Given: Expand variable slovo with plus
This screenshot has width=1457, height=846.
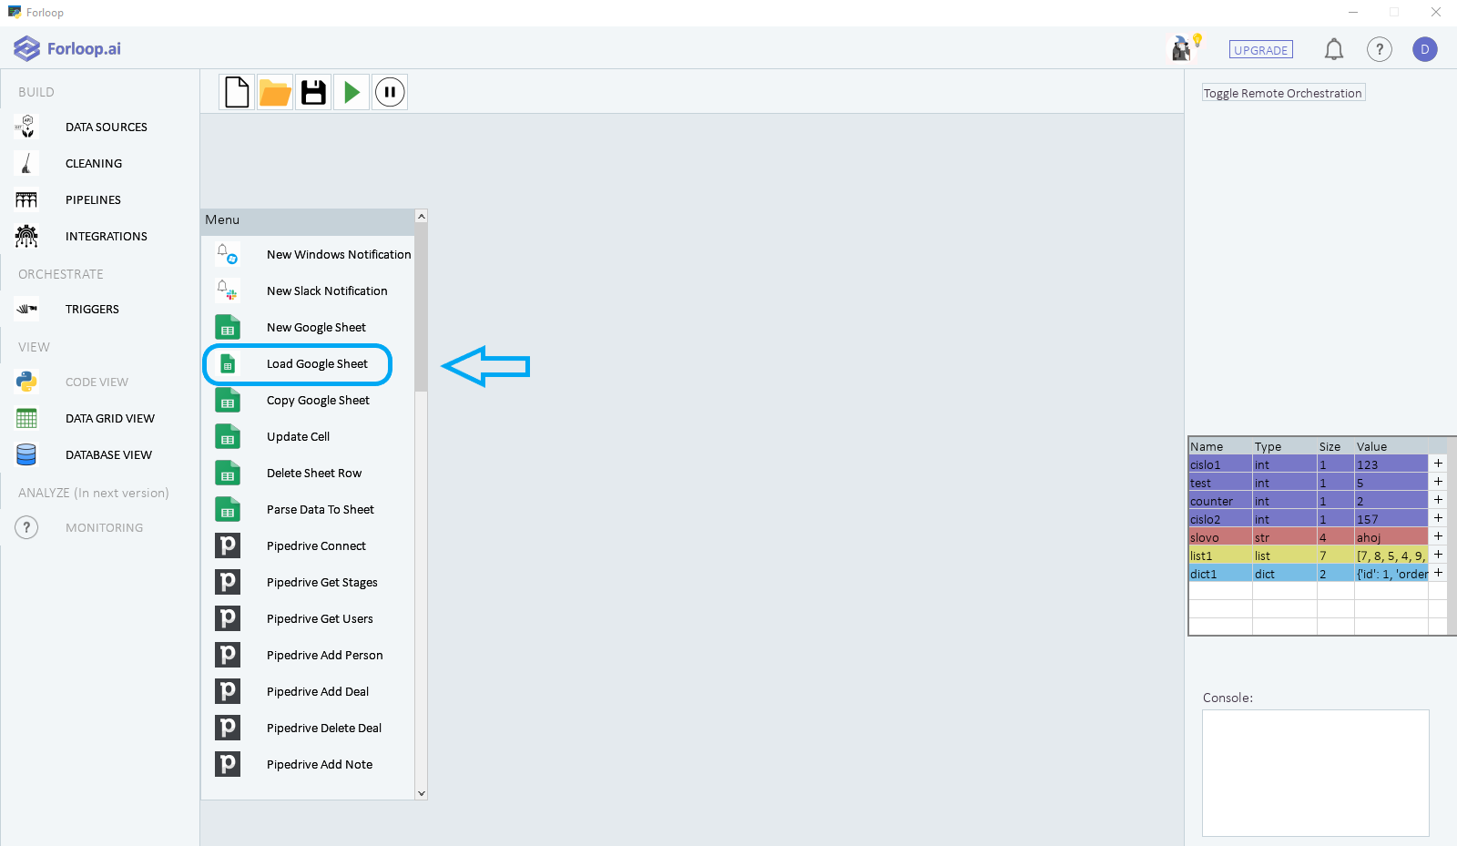Looking at the screenshot, I should point(1438,536).
